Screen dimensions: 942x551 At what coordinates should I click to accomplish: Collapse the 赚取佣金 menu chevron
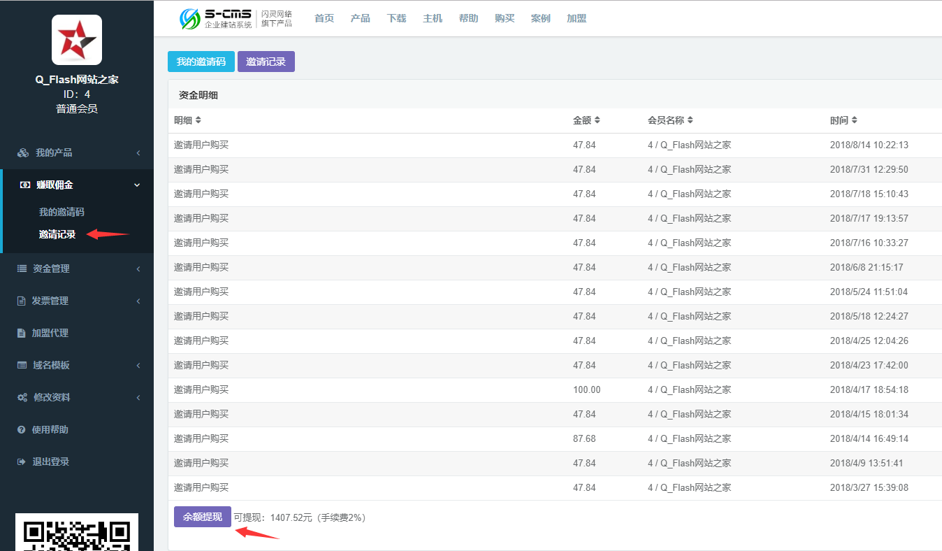[137, 185]
